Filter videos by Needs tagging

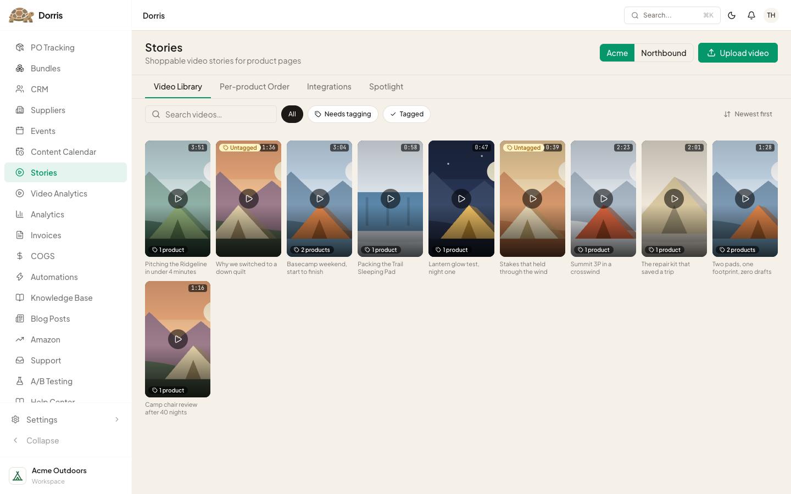(x=343, y=114)
